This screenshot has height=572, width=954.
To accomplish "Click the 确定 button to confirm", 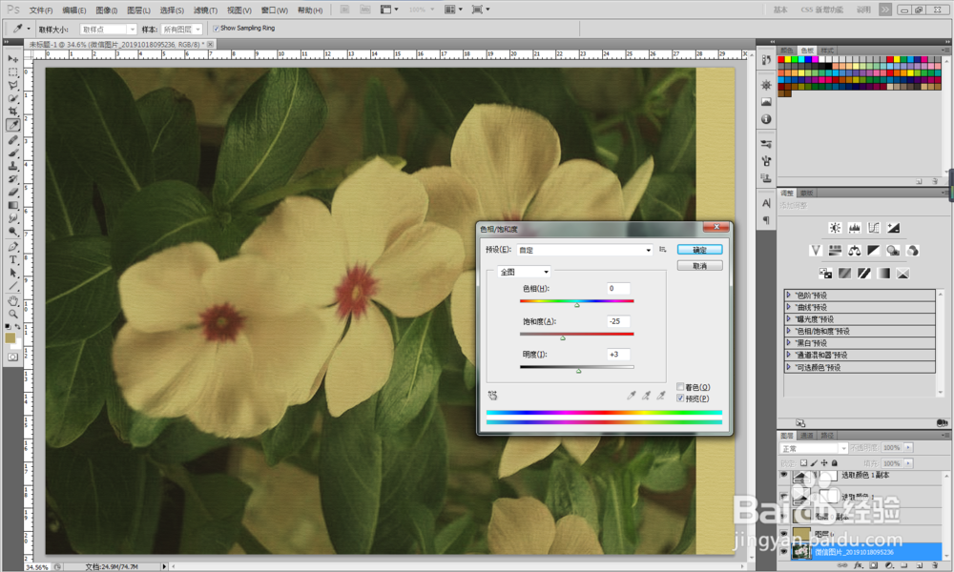I will (x=699, y=250).
